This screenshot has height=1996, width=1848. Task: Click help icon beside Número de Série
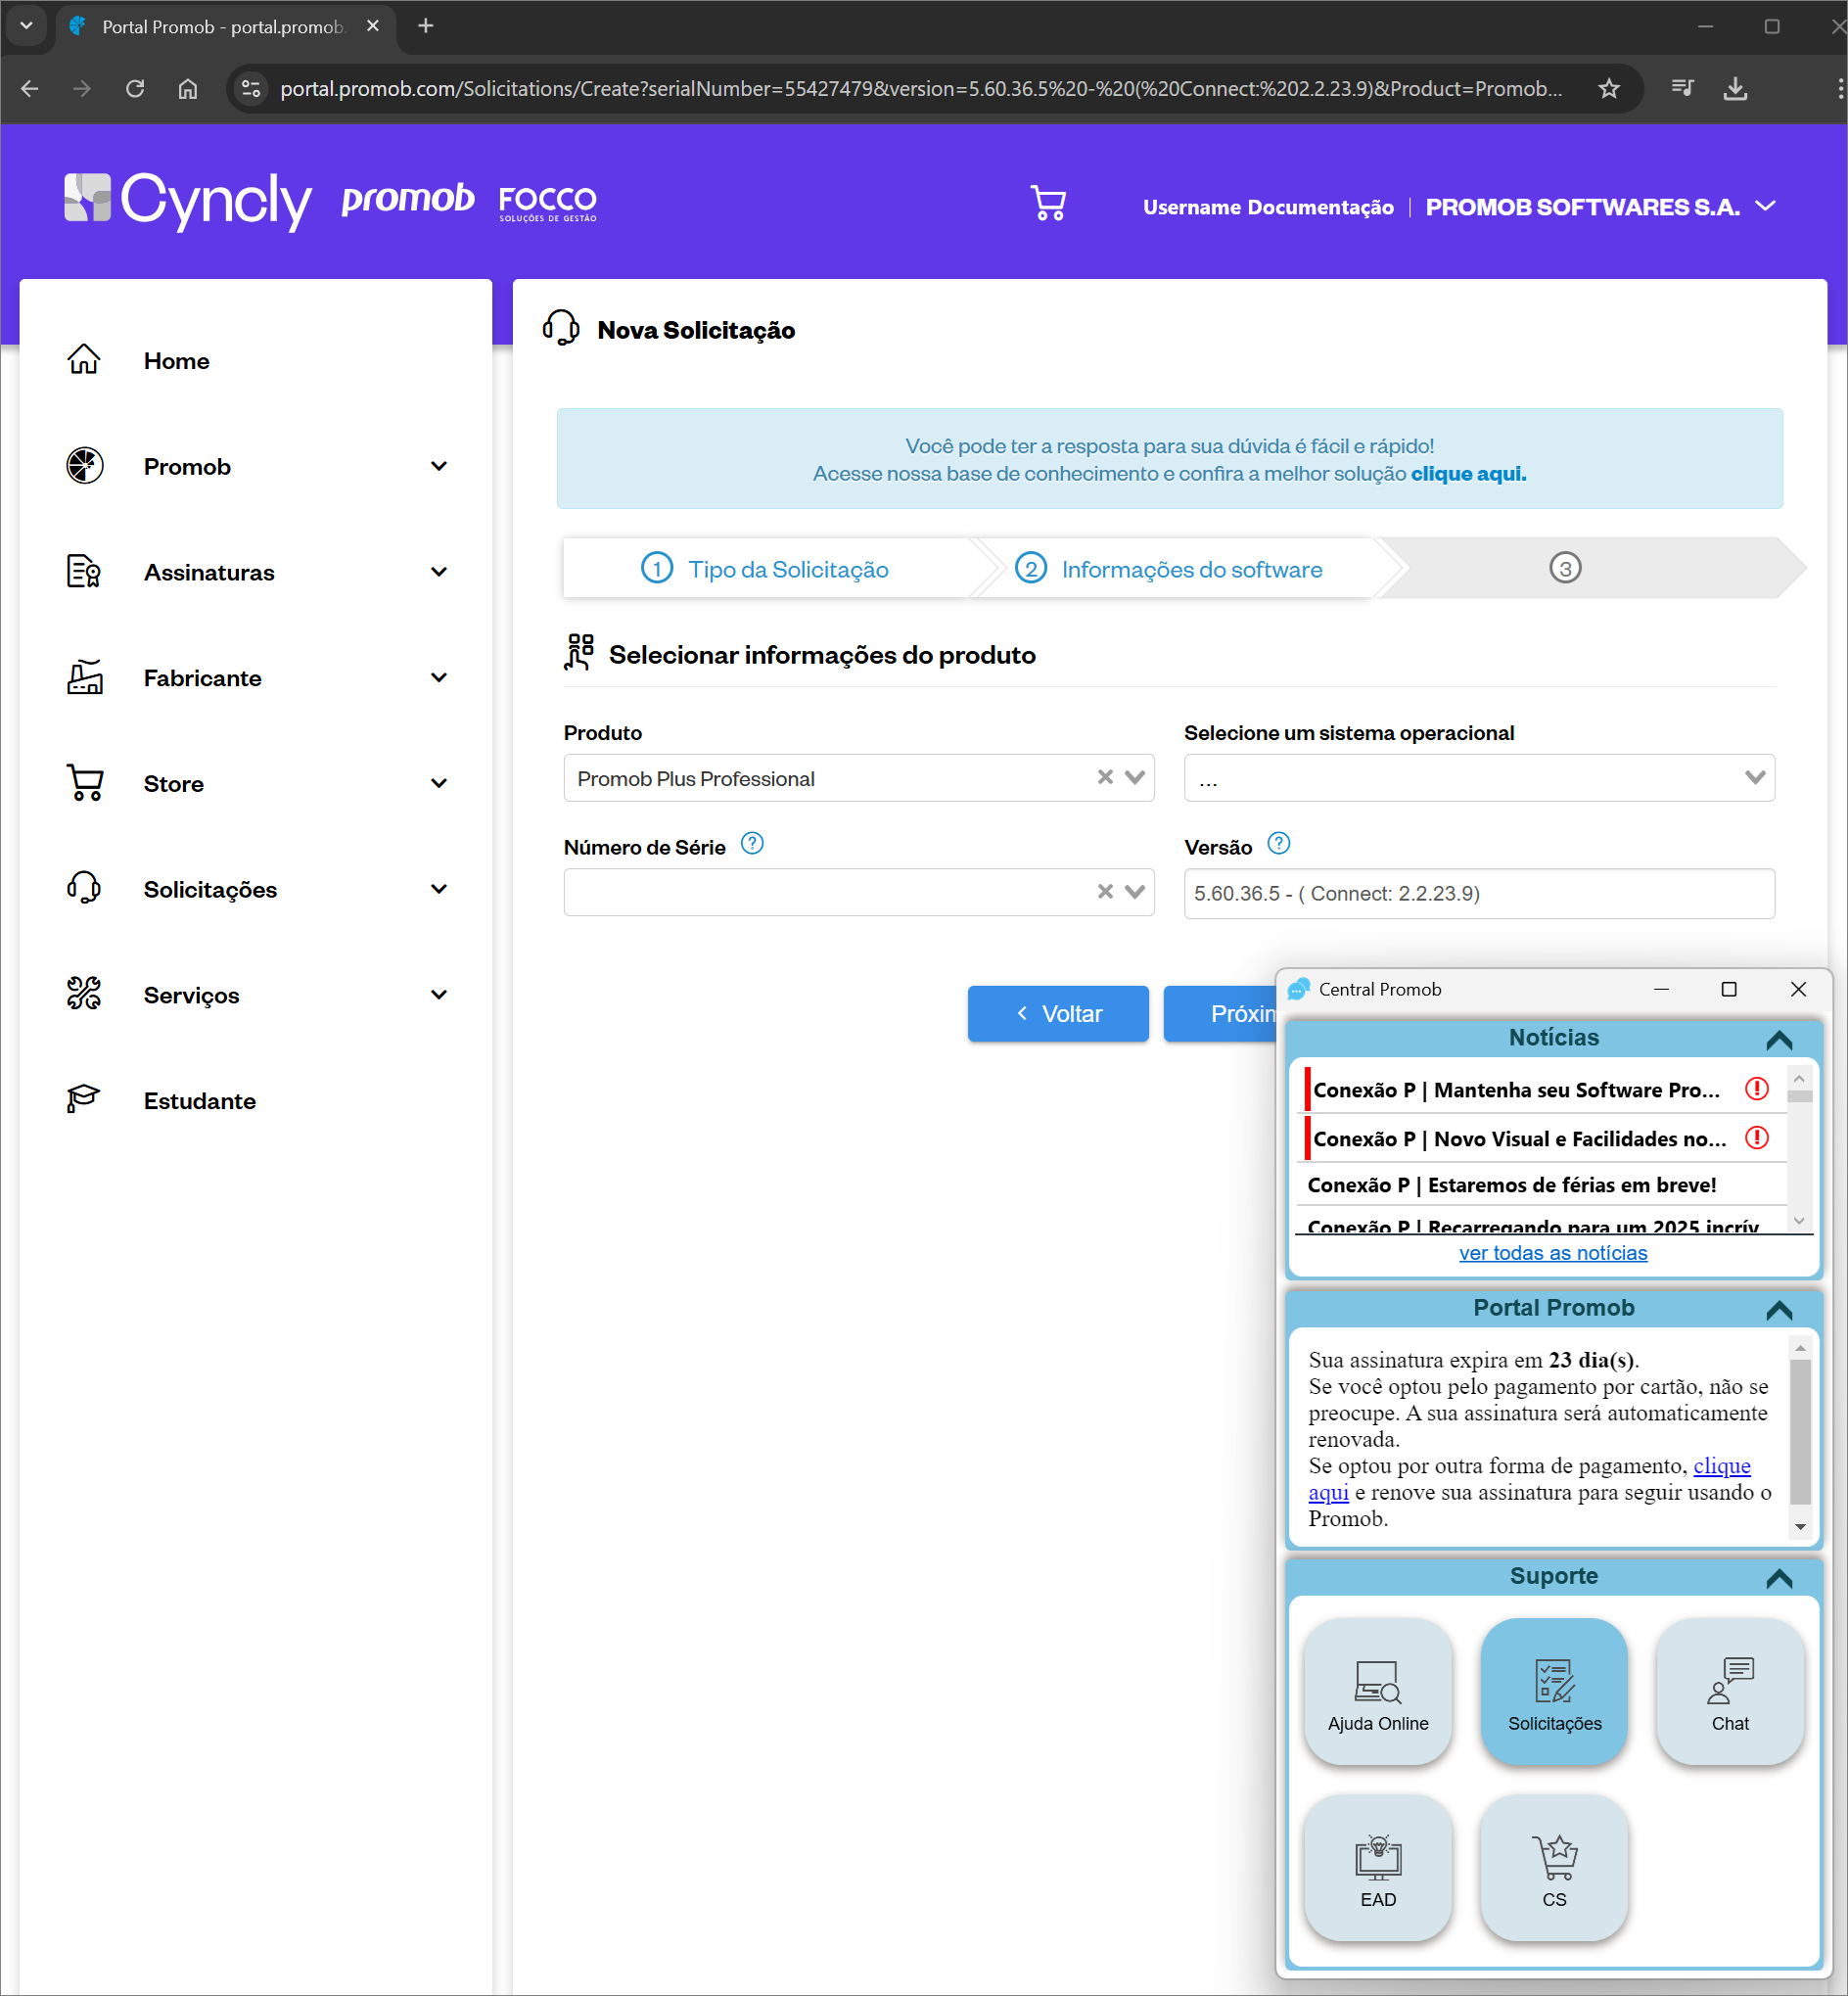pos(752,845)
